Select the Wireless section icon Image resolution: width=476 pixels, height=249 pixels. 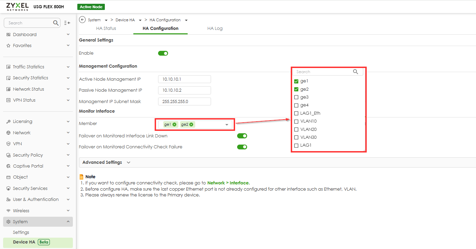[x=8, y=210]
